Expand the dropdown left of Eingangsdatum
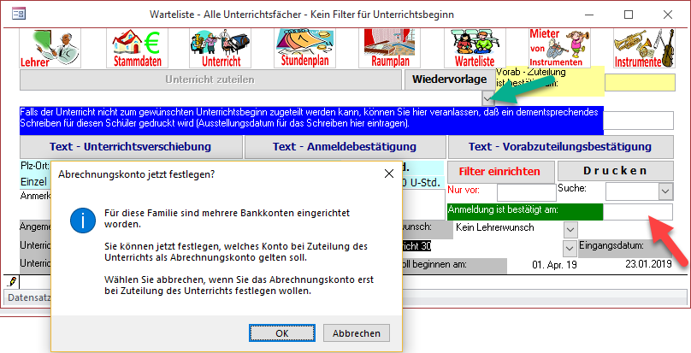The width and height of the screenshot is (691, 353). point(570,248)
